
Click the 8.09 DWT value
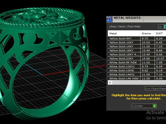[159, 79]
